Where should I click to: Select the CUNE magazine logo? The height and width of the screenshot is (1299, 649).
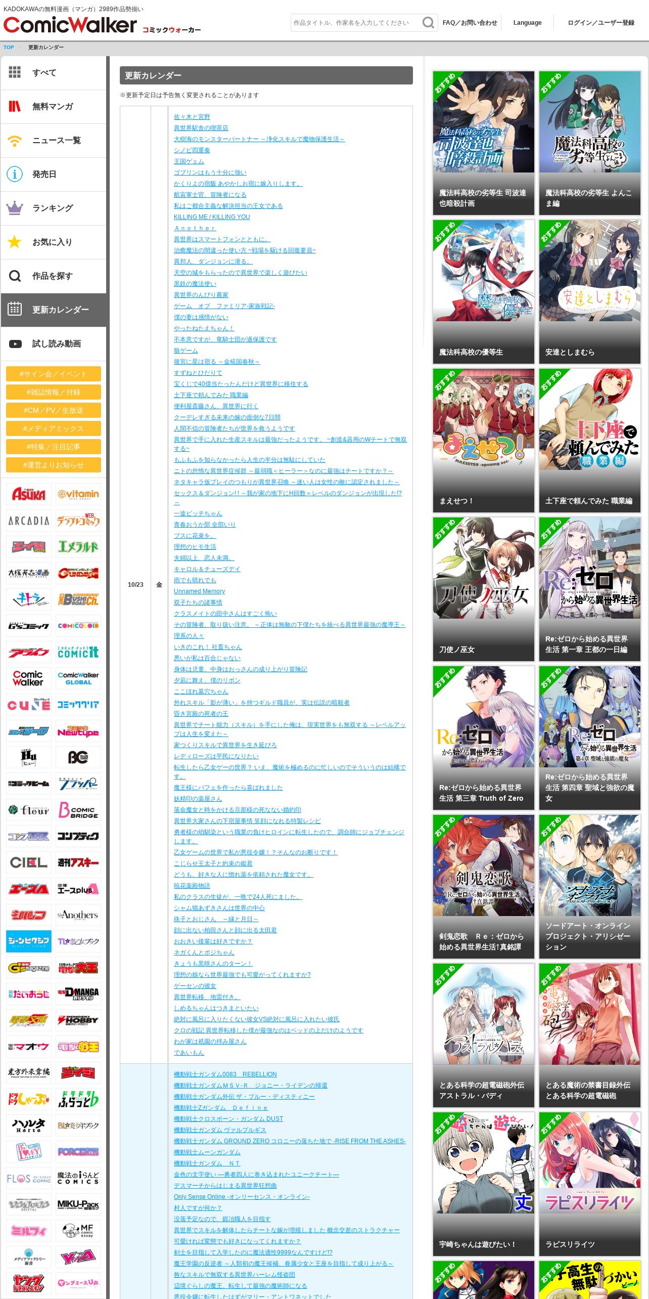point(29,705)
